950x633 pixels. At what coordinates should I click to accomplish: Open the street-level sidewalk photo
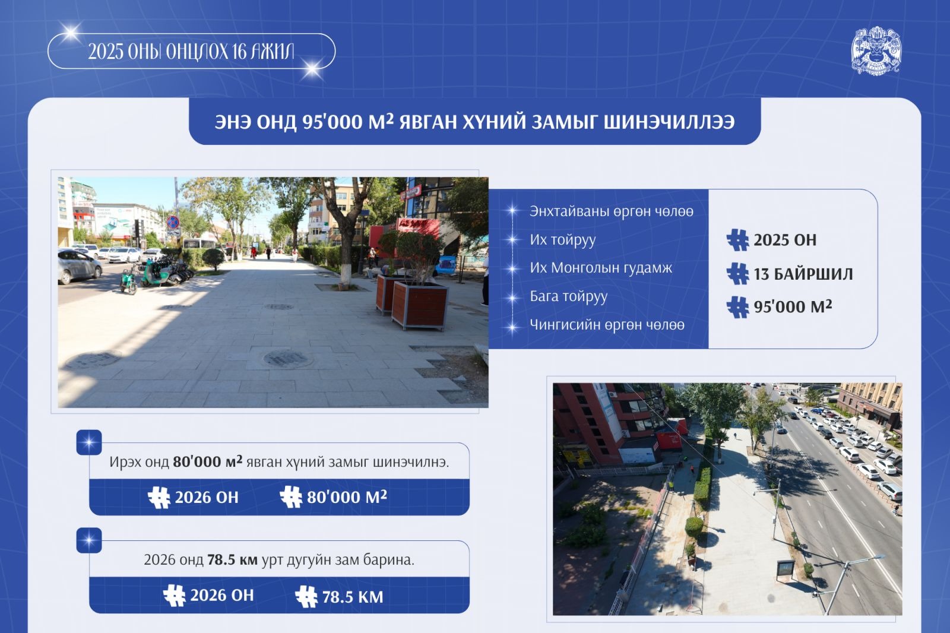(273, 292)
